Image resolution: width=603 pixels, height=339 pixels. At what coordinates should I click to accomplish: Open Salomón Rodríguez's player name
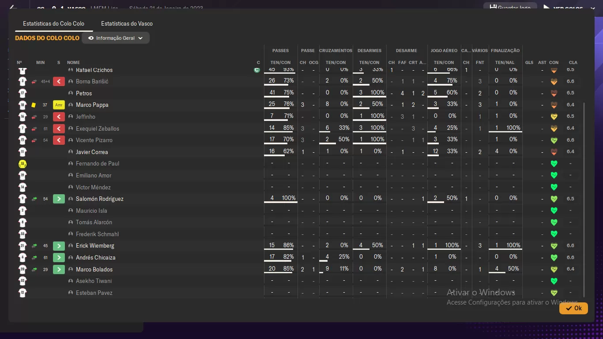pyautogui.click(x=100, y=199)
